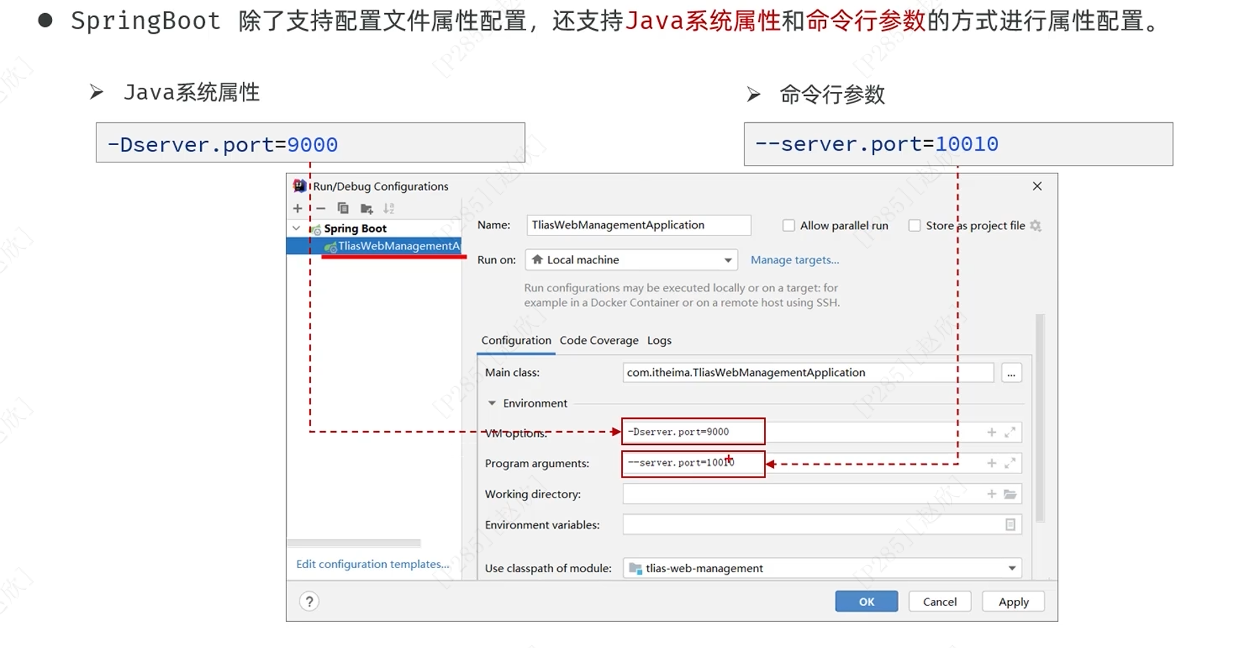1251x648 pixels.
Task: Check the Store as project file option
Action: [915, 226]
